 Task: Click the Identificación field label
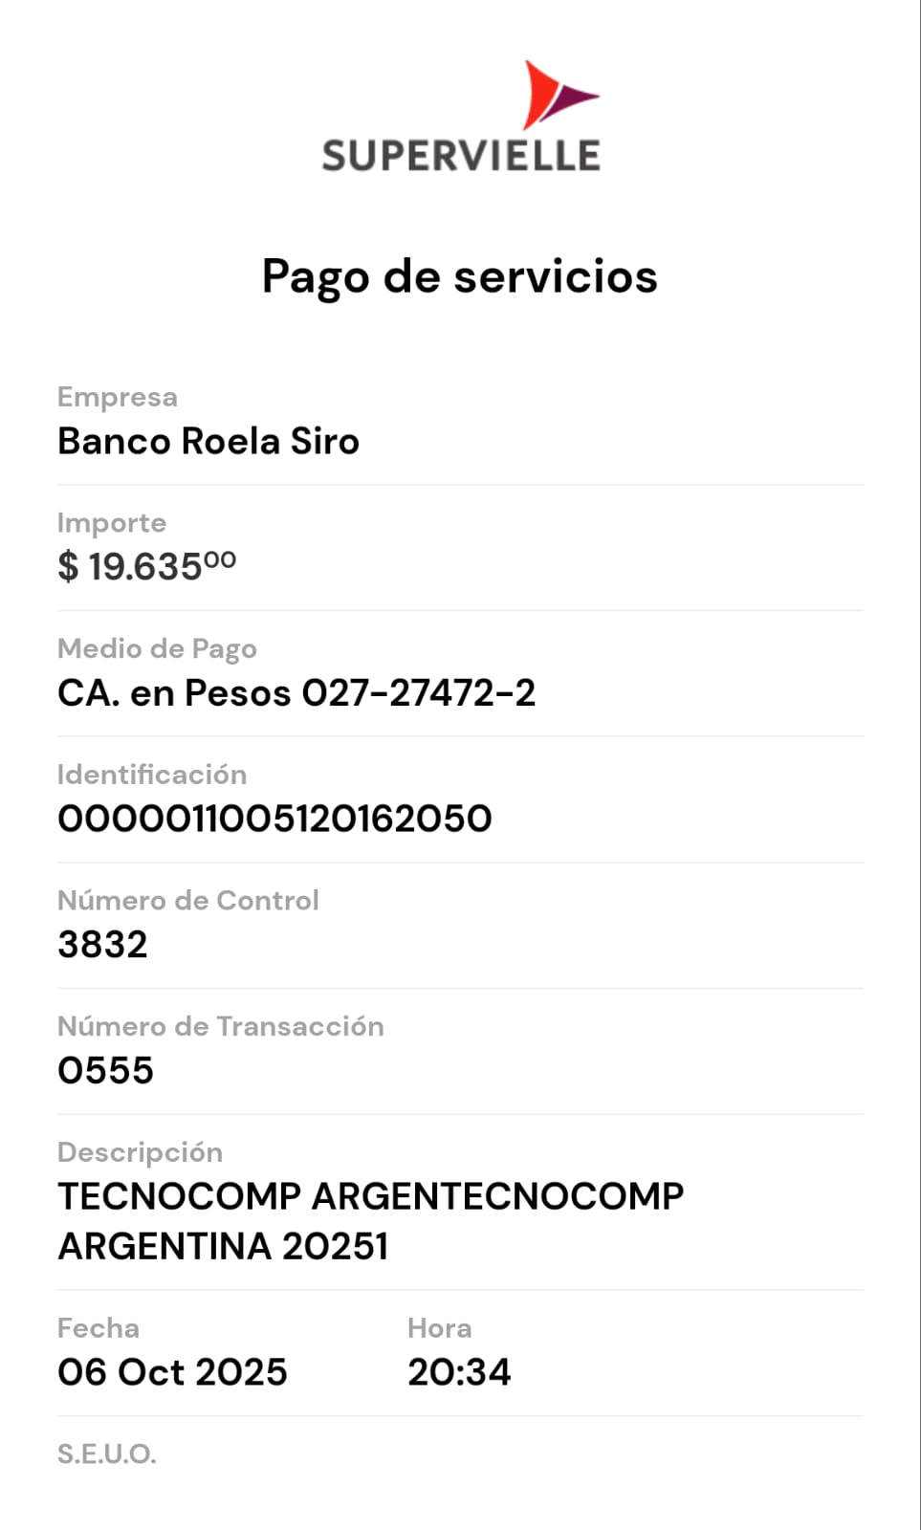click(152, 775)
